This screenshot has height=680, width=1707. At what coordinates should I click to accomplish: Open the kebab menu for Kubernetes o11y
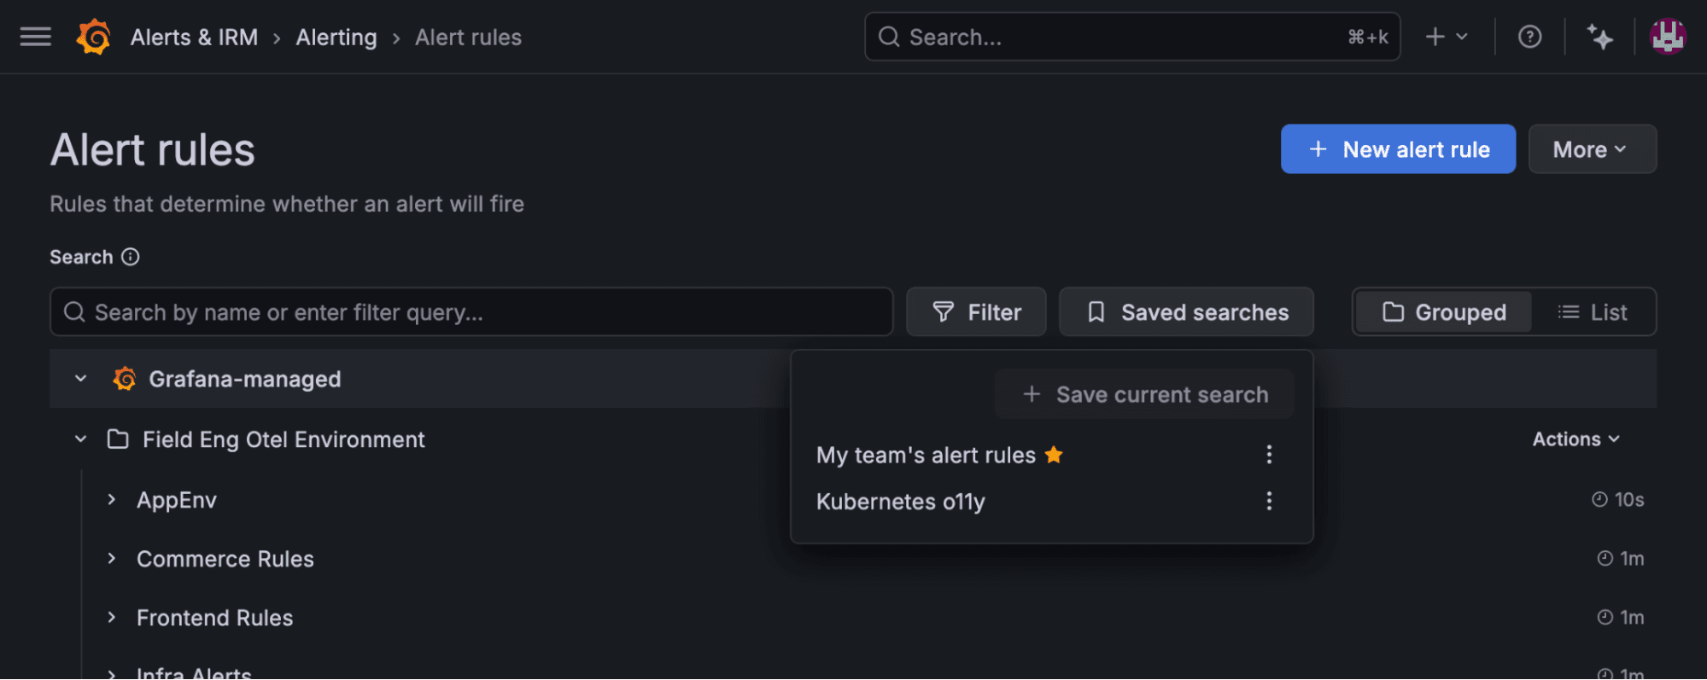coord(1269,501)
